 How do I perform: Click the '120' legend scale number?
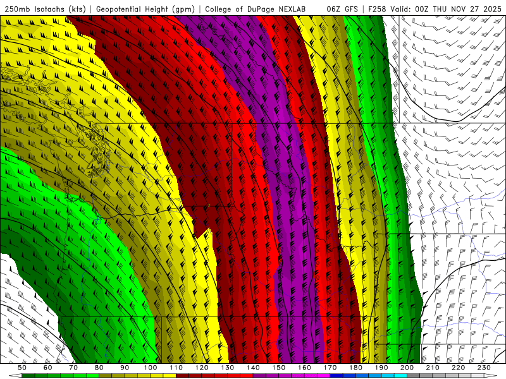click(x=202, y=368)
